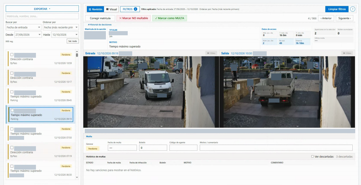Open the Entrada camera image
Screen dimensions: 361x185
click(151, 92)
